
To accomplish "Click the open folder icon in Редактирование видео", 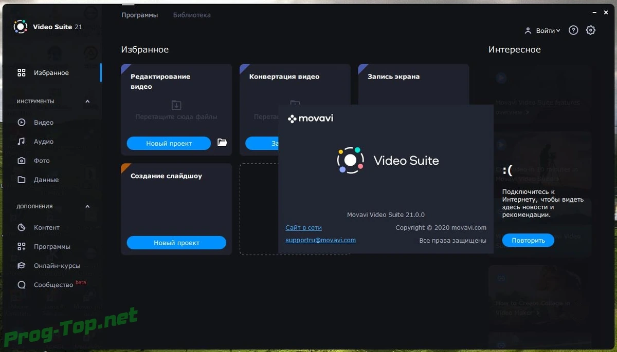I will point(222,143).
